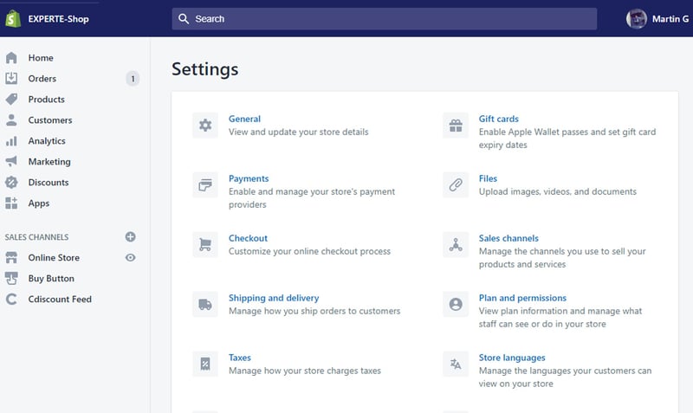View Online Store via the eye icon
Image resolution: width=693 pixels, height=413 pixels.
coord(130,257)
